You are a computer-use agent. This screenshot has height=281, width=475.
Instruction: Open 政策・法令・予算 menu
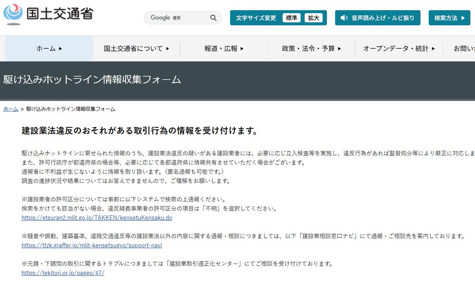tap(312, 48)
